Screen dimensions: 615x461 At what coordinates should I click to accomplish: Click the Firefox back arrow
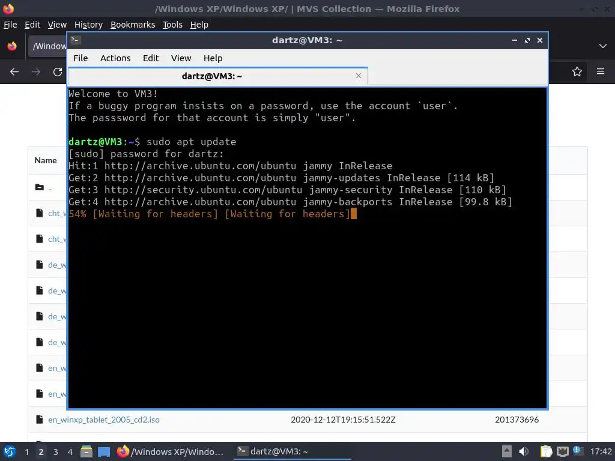14,72
